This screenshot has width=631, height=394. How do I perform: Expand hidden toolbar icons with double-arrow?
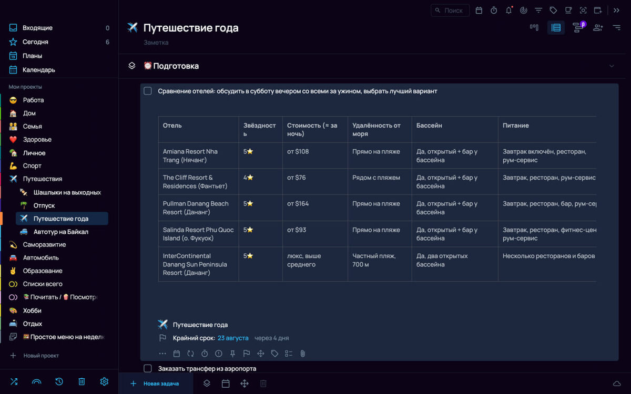point(616,9)
